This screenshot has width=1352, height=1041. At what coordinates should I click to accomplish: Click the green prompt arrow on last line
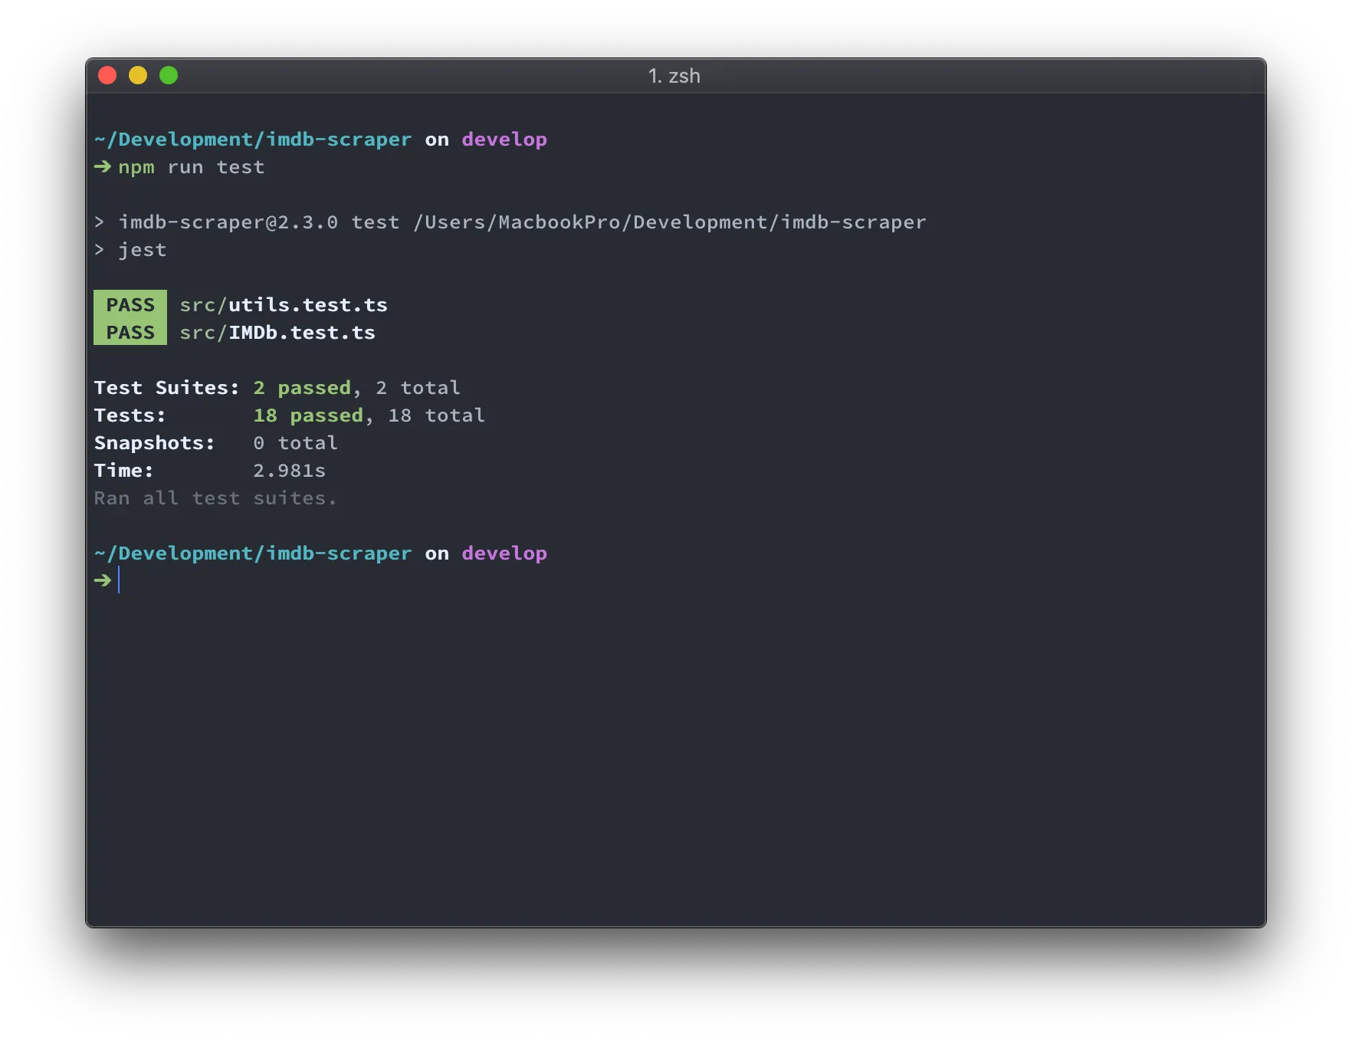coord(103,580)
